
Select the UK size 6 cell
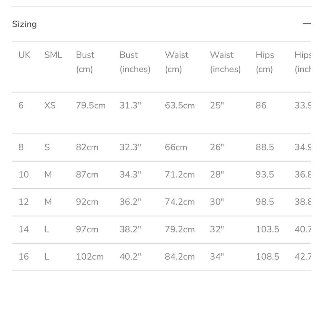(21, 105)
